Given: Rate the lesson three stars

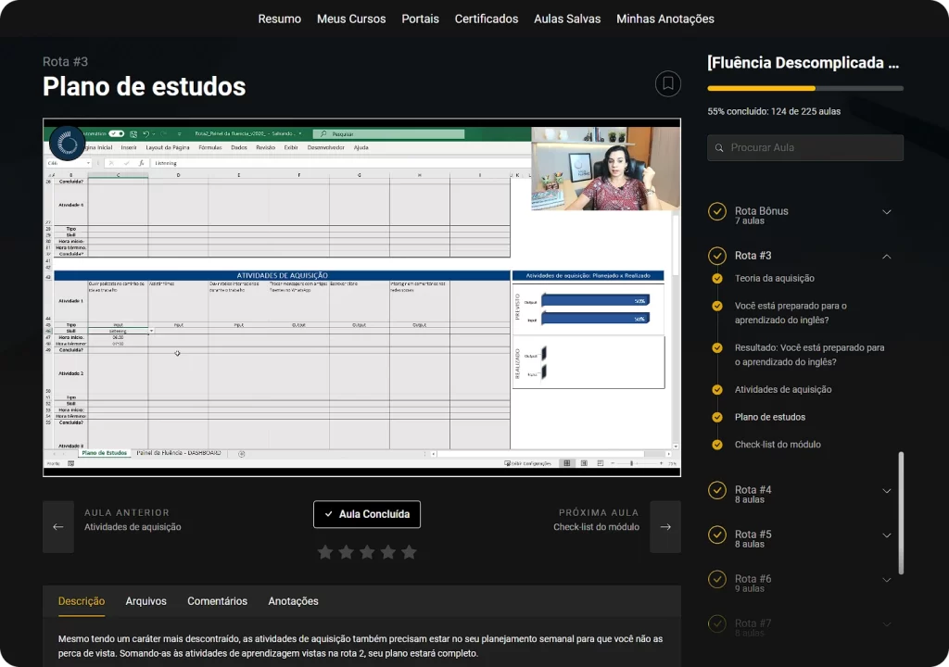Looking at the screenshot, I should 367,552.
